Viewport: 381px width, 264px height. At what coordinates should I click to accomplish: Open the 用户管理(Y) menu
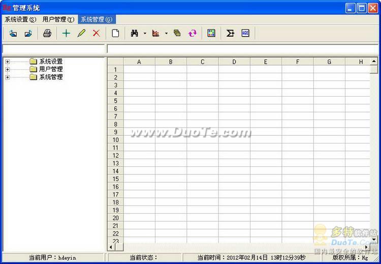pos(58,19)
